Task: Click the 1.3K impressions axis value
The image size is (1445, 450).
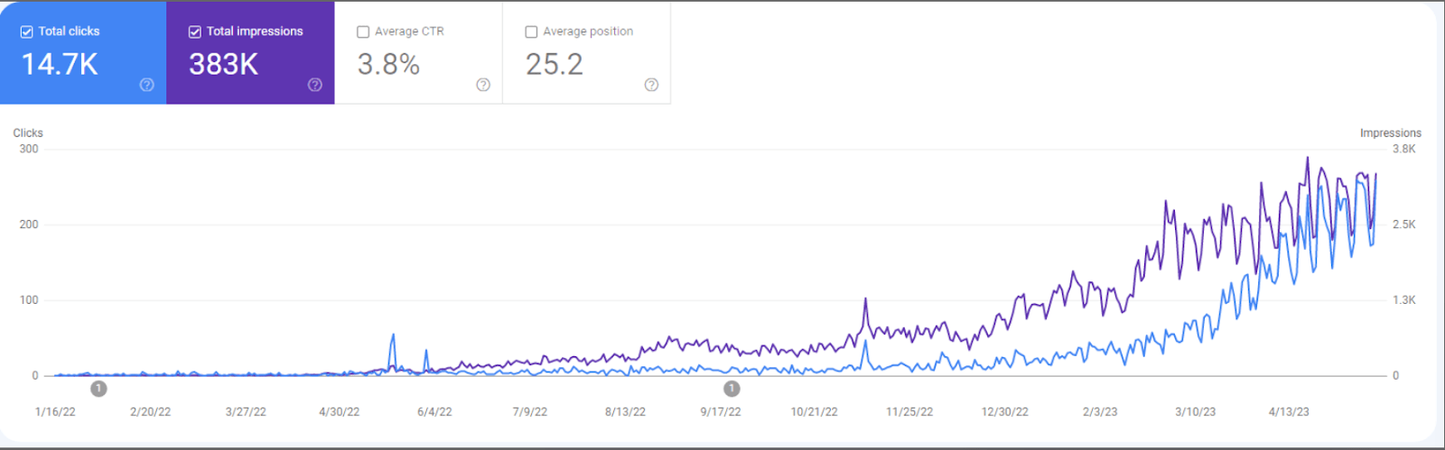Action: [x=1404, y=300]
